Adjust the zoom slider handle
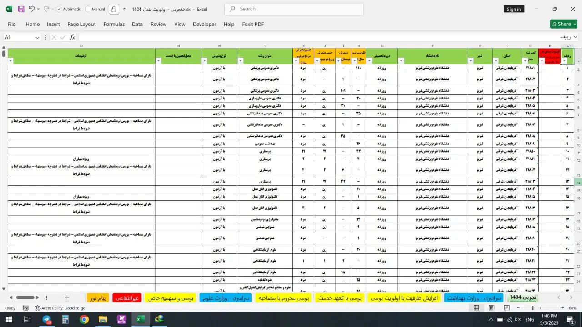Screen dimensions: 582x327 pos(532,308)
